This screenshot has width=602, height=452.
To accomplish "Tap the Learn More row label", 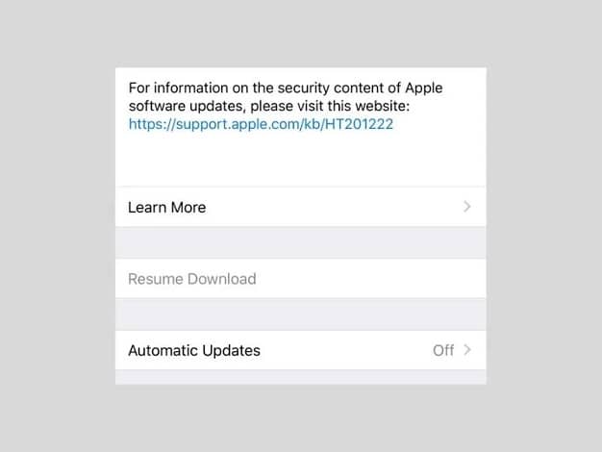I will click(x=167, y=208).
